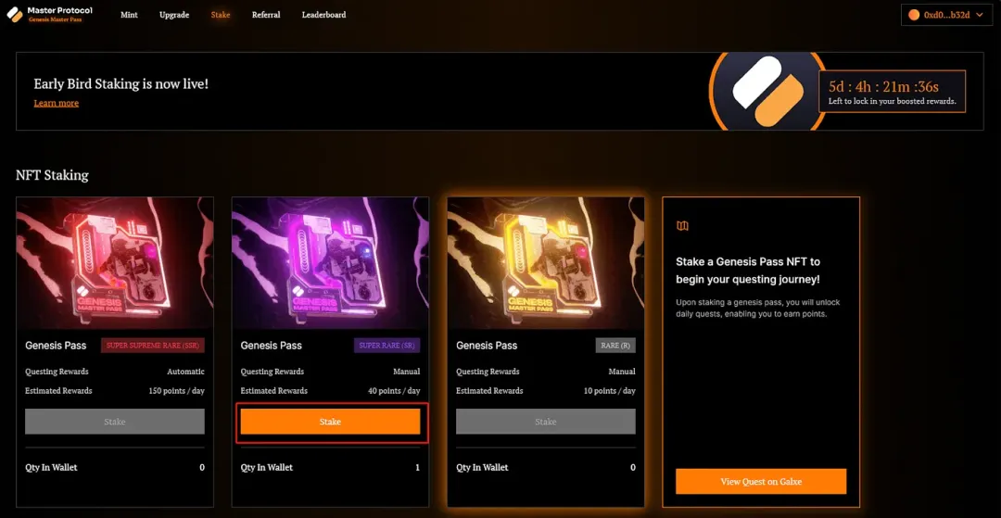The width and height of the screenshot is (1001, 518).
Task: Click the large pill logo in banner
Action: click(x=767, y=91)
